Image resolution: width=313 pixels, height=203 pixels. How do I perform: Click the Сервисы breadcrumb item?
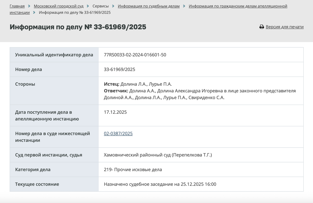[x=101, y=6]
